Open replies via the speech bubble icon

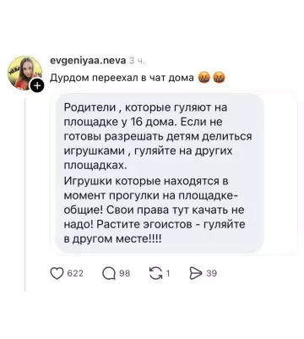coord(109,273)
